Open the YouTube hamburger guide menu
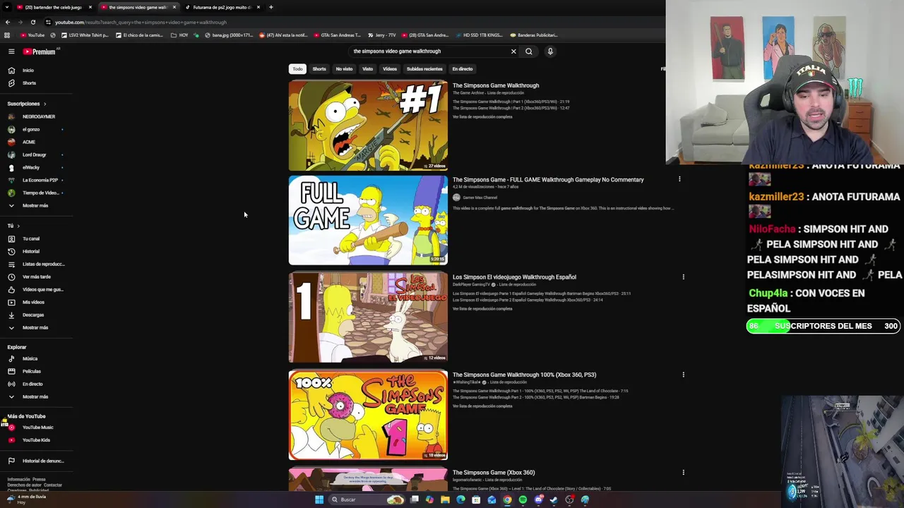Image resolution: width=904 pixels, height=508 pixels. point(11,52)
